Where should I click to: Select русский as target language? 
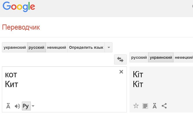(139, 57)
